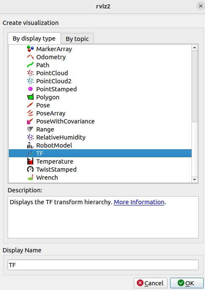
Task: Open the More Information link
Action: [139, 202]
